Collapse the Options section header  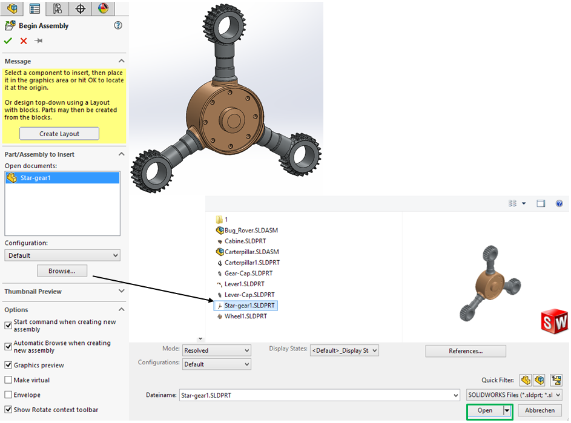point(120,309)
